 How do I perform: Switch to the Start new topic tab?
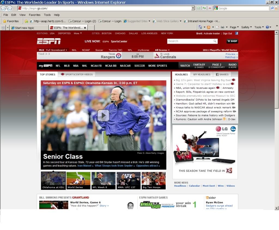29,28
